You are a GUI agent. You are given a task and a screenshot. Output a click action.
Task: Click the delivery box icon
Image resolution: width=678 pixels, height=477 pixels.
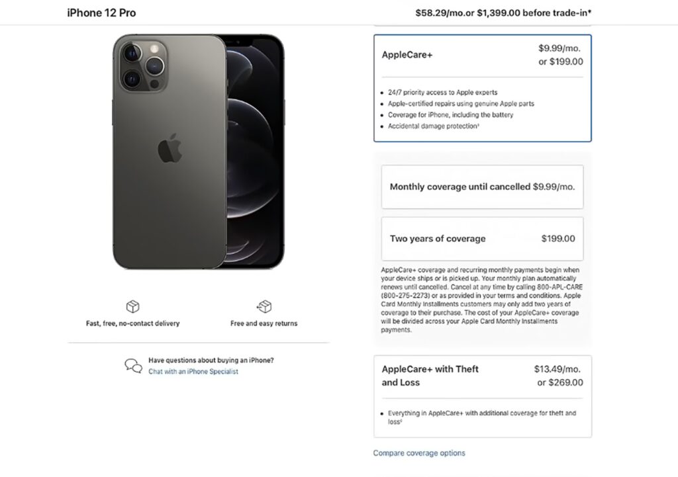(132, 307)
